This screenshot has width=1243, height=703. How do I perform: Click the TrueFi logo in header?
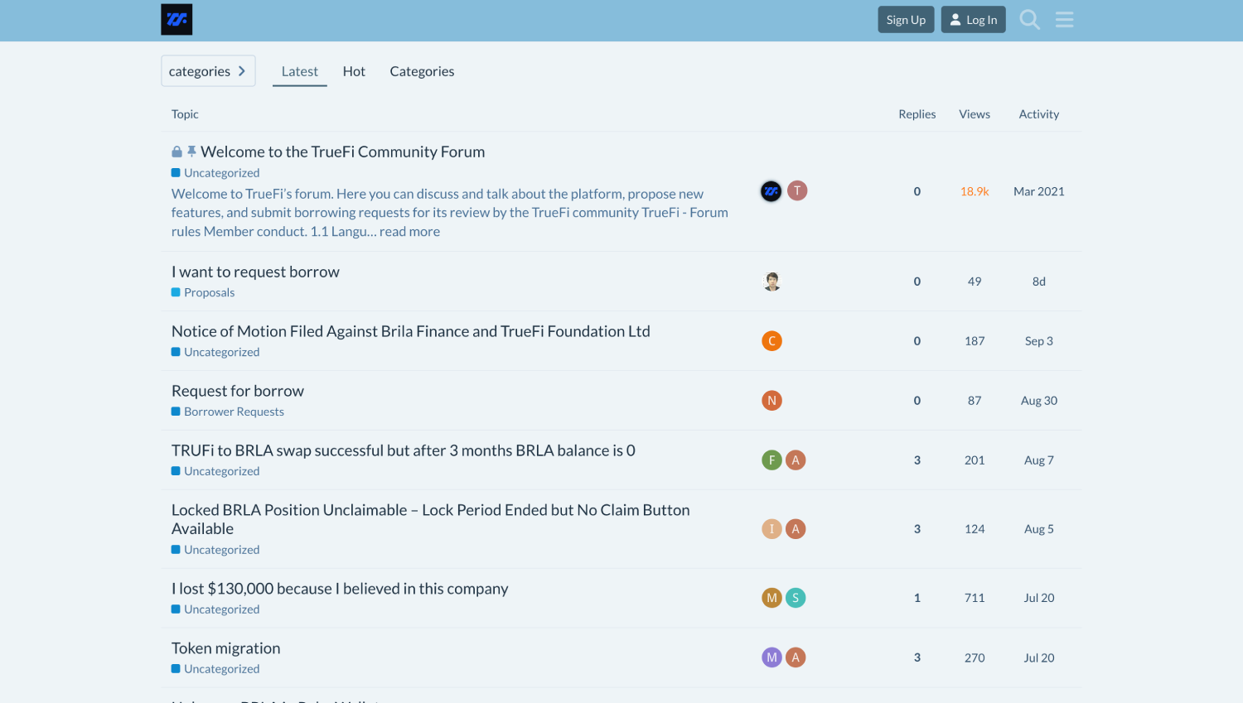177,20
